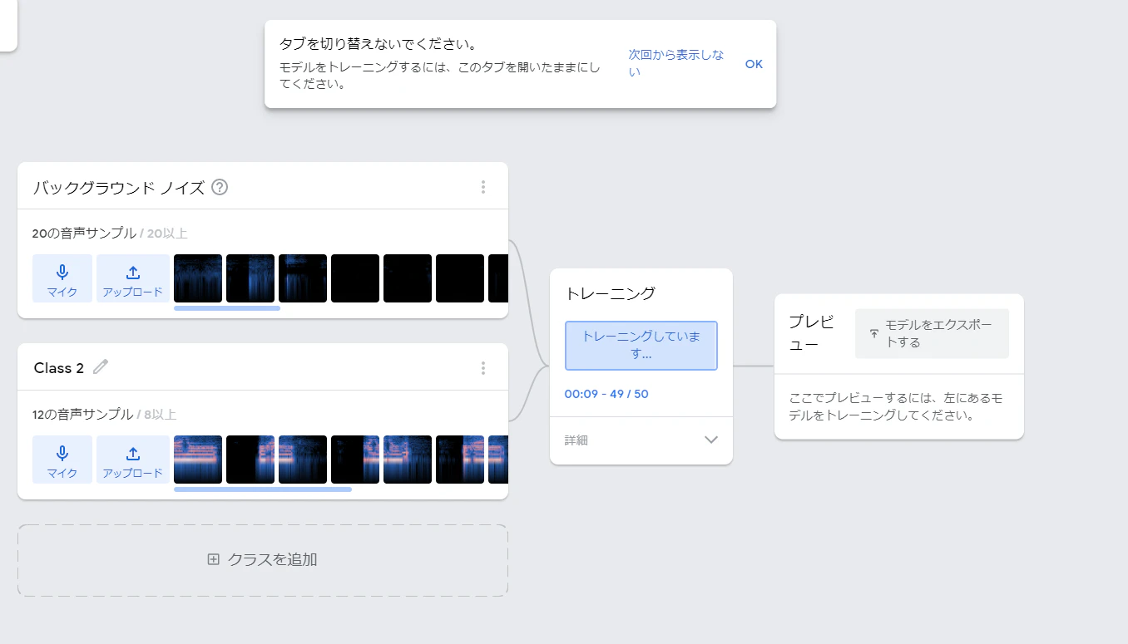The image size is (1128, 644).
Task: Click the タブを切り替えないでください。 notice title
Action: point(378,43)
